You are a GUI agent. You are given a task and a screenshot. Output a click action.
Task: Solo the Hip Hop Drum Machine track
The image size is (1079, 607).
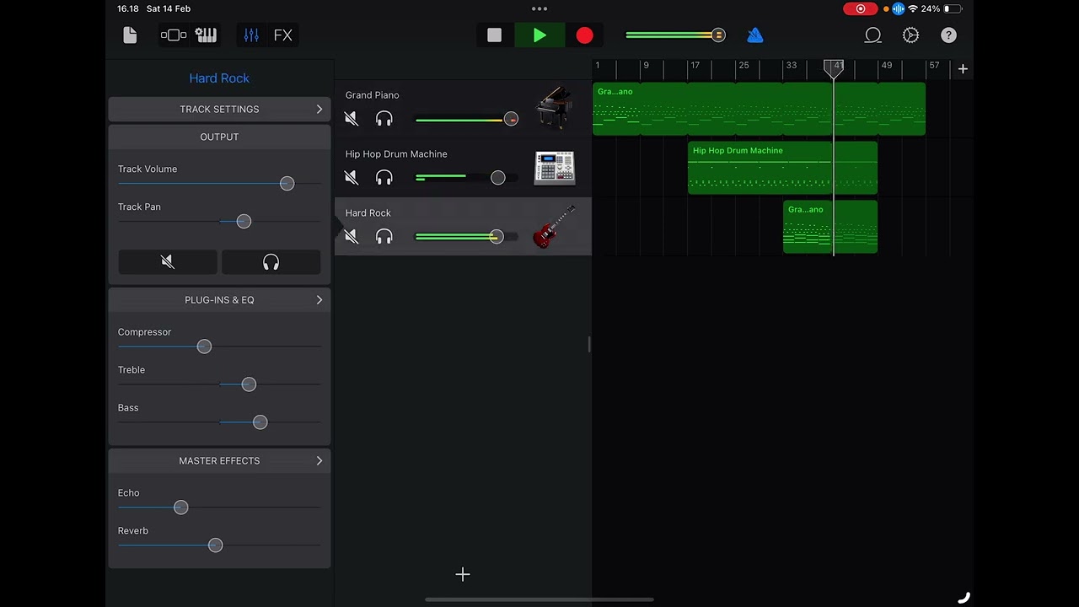pos(384,178)
